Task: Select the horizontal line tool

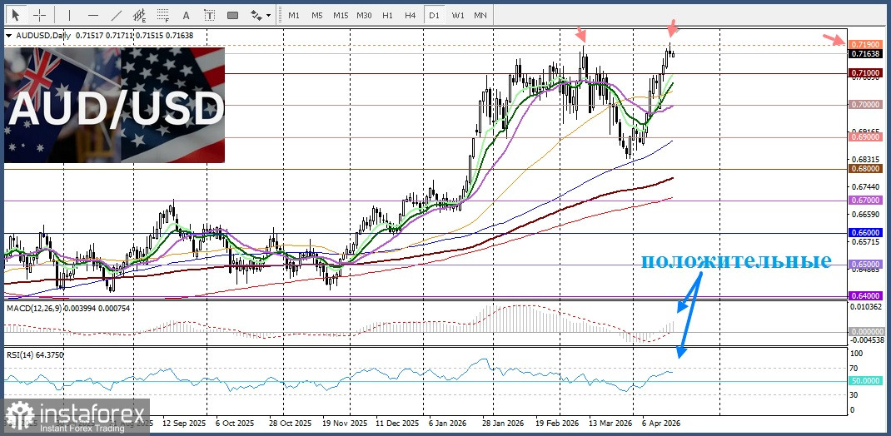Action: [x=92, y=15]
